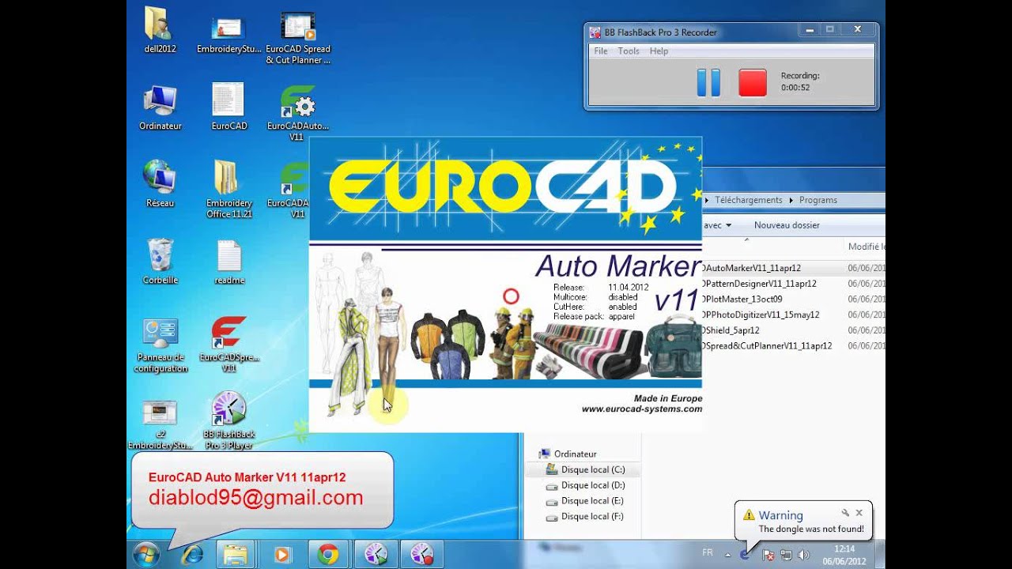Select EuroCAD text document desktop icon

point(228,107)
